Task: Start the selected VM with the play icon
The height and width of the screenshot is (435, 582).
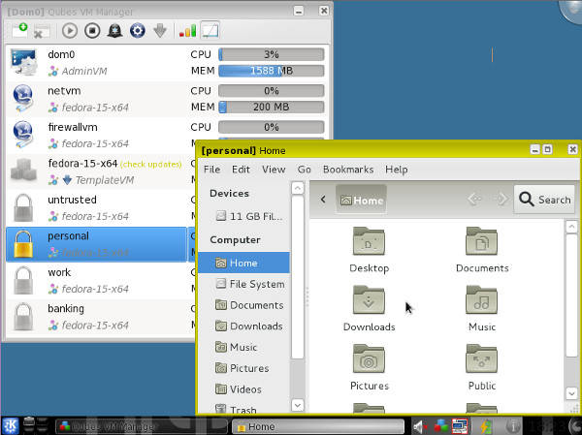Action: point(70,30)
